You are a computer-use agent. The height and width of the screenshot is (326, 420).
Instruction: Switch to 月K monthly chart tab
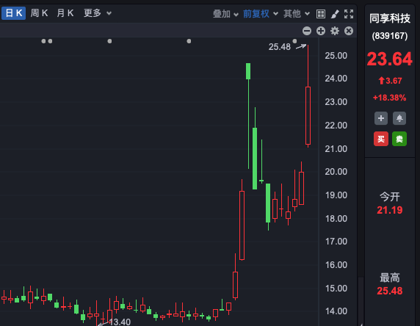pyautogui.click(x=65, y=13)
